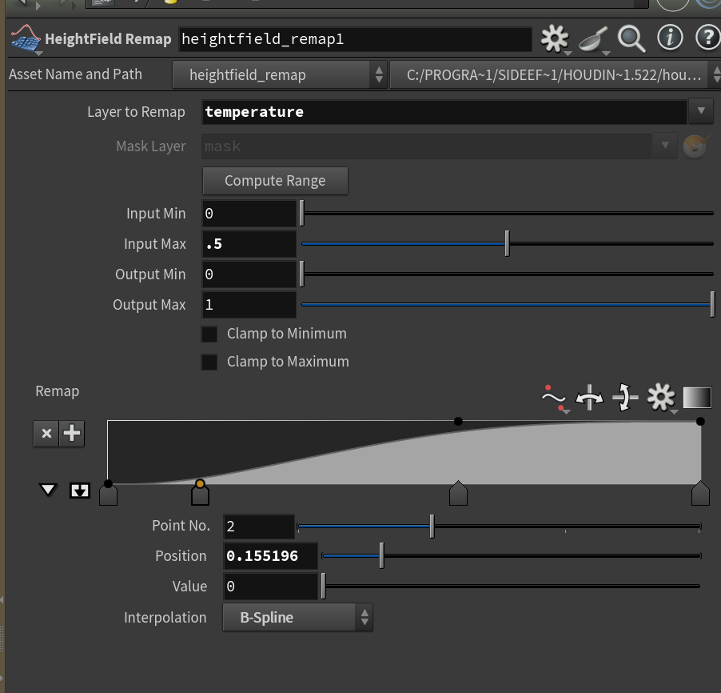This screenshot has width=721, height=693.
Task: Click the Position value field
Action: pyautogui.click(x=270, y=556)
